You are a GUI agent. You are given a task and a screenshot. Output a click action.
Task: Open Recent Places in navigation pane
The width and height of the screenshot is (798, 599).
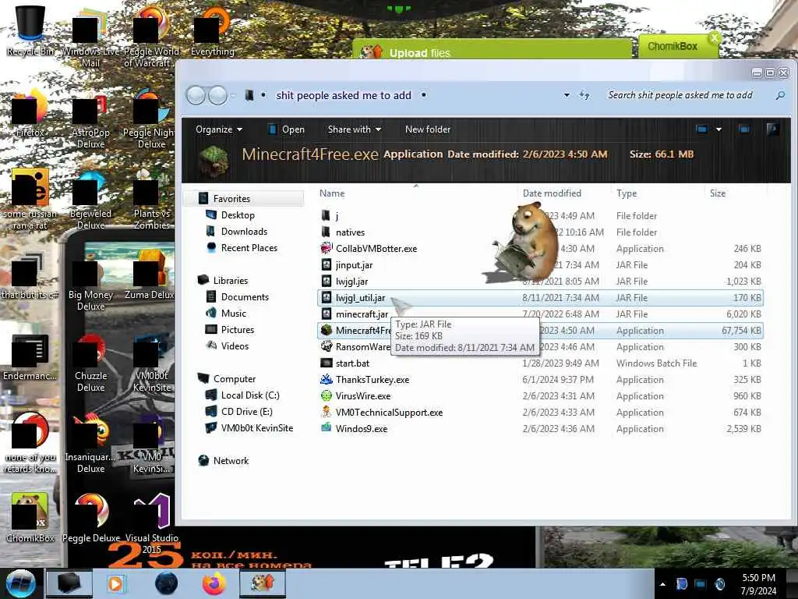tap(249, 247)
